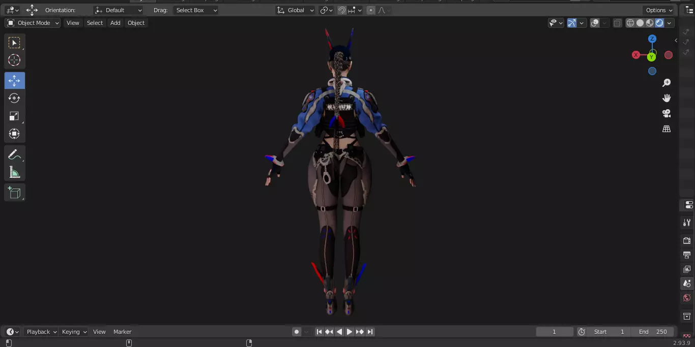This screenshot has width=695, height=347.
Task: Open the World properties tab
Action: pos(687,298)
